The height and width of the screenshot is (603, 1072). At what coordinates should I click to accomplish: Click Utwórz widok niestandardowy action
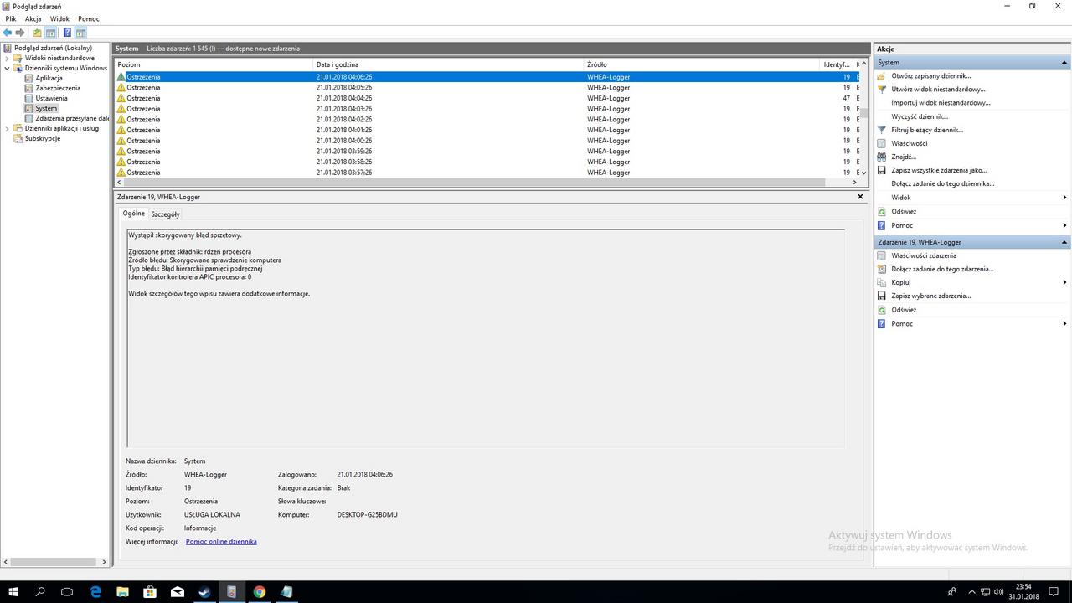pyautogui.click(x=938, y=89)
